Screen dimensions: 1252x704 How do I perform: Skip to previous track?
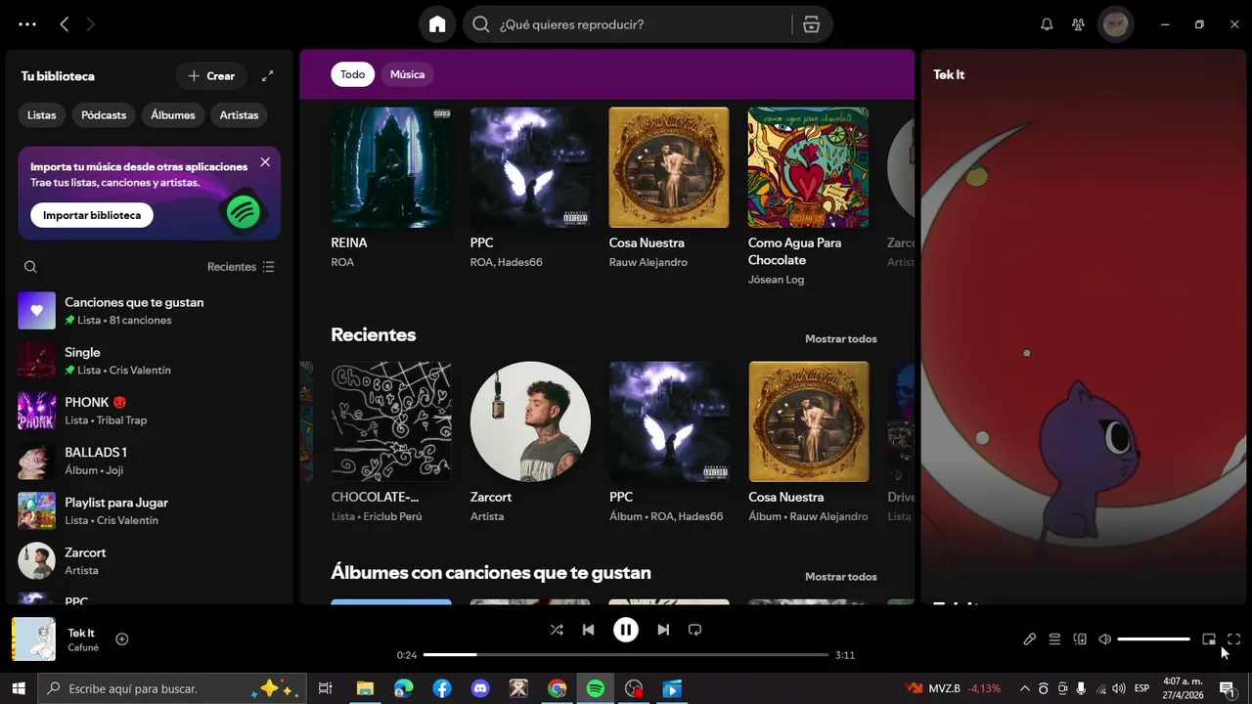(588, 630)
